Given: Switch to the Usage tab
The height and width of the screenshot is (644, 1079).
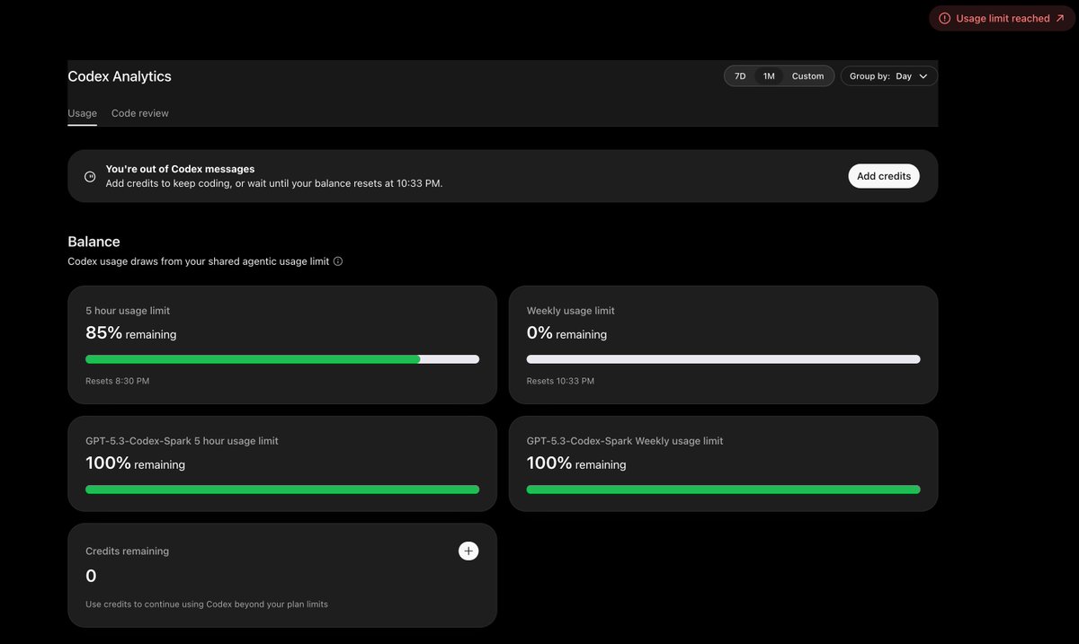Looking at the screenshot, I should pyautogui.click(x=83, y=113).
